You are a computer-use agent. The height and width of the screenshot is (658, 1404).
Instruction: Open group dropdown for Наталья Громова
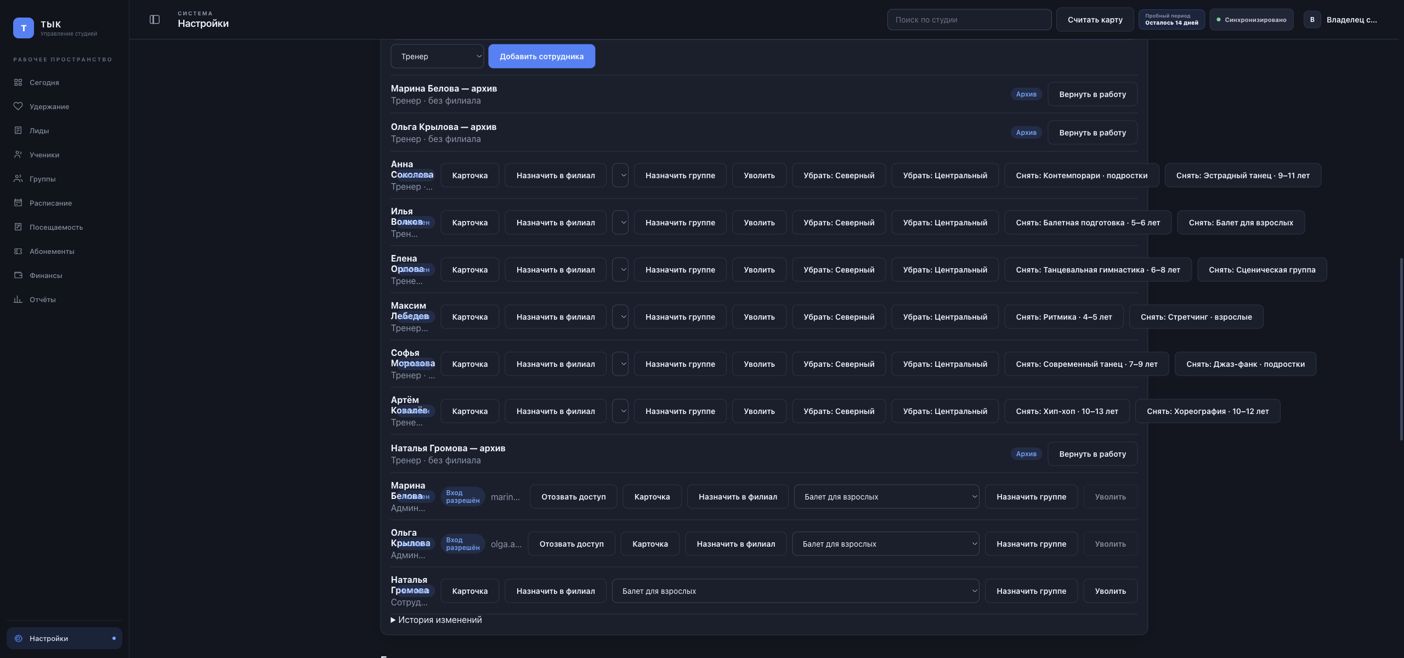pyautogui.click(x=795, y=591)
